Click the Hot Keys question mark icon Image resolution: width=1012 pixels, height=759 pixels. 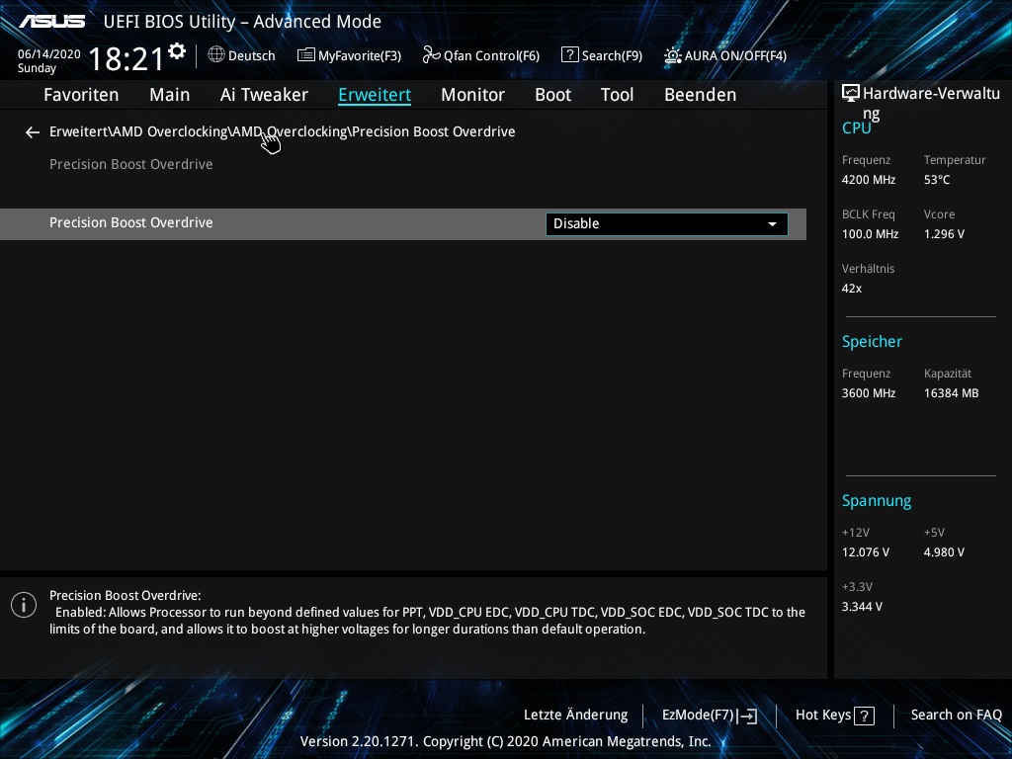pos(864,716)
